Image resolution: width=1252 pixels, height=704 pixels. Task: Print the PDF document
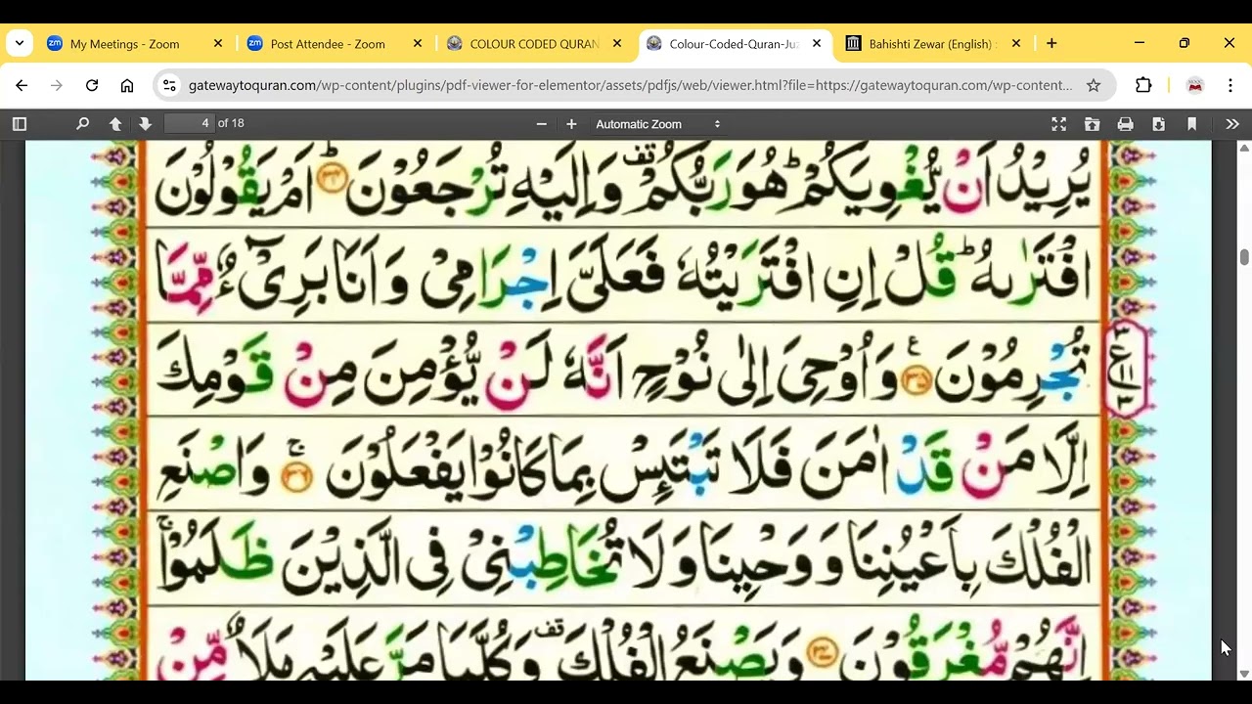(1125, 124)
